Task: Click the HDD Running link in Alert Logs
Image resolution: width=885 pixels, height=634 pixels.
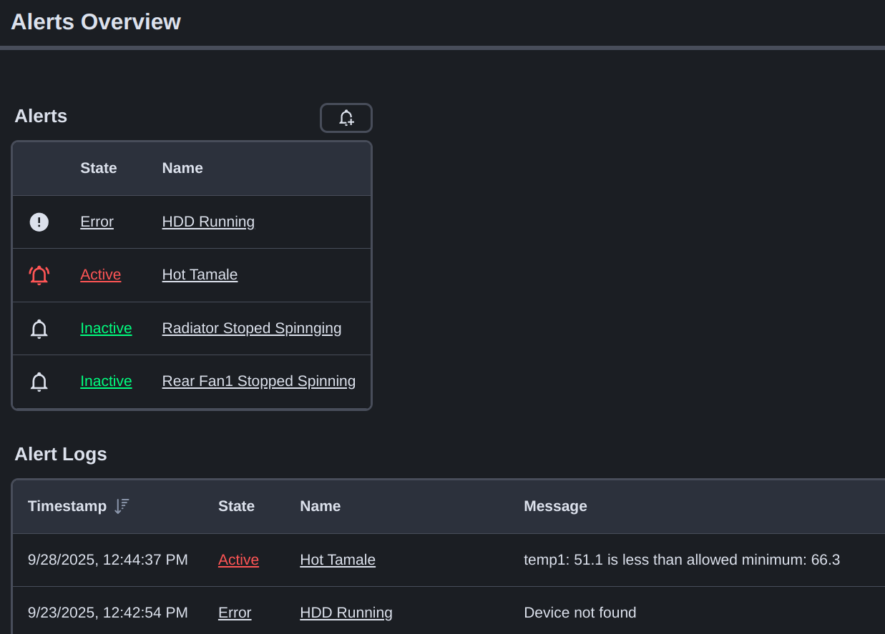Action: 346,613
